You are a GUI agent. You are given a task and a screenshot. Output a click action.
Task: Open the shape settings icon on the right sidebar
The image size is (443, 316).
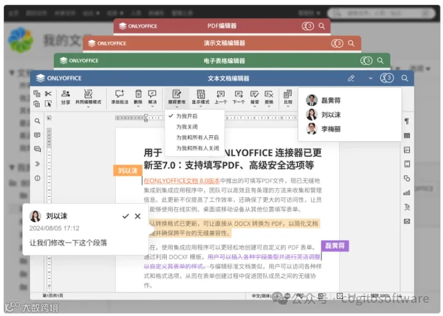coord(407,178)
